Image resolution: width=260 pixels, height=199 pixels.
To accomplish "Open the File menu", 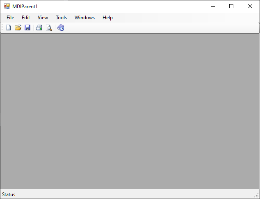I will tap(10, 18).
